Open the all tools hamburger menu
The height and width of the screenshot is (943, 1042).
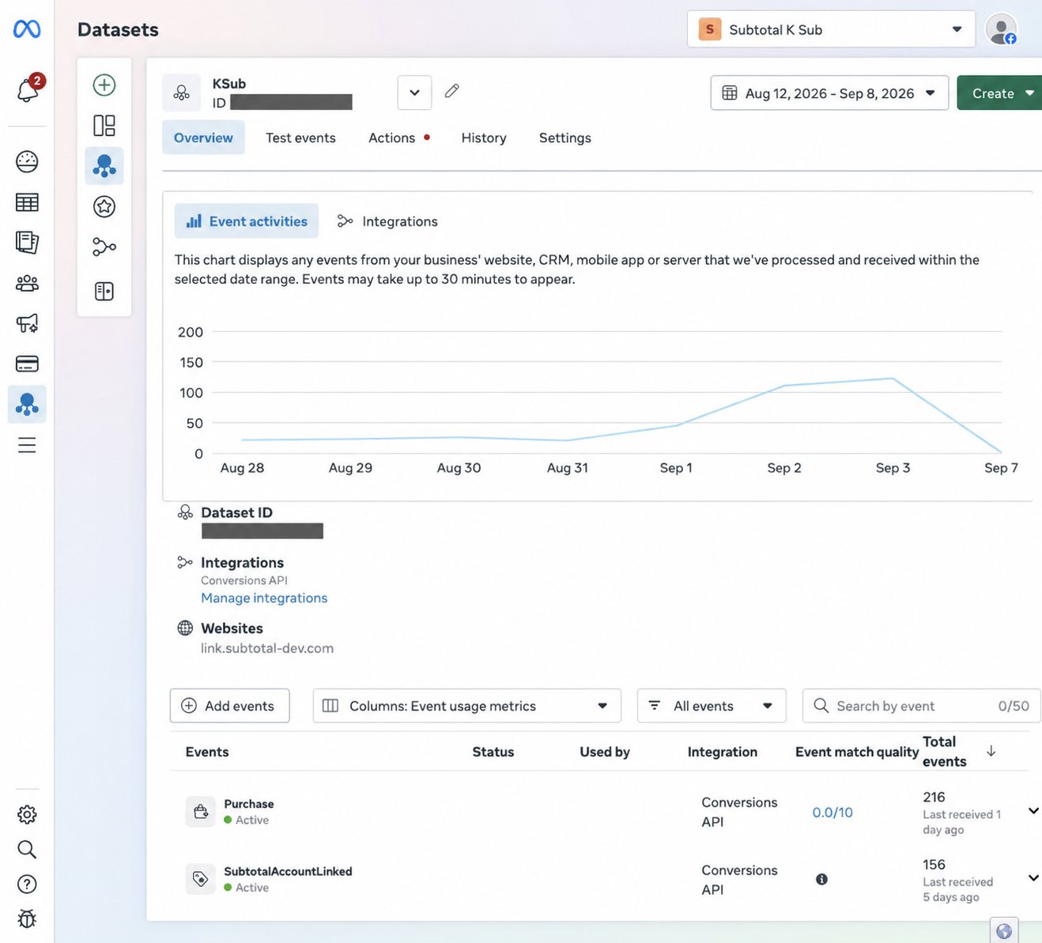[x=27, y=445]
